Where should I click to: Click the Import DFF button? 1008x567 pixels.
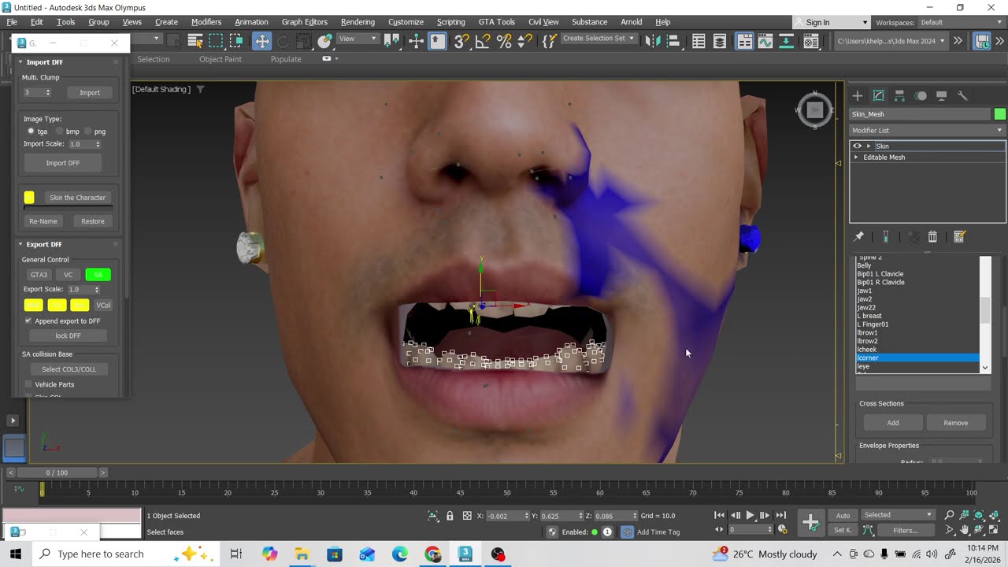(x=63, y=163)
